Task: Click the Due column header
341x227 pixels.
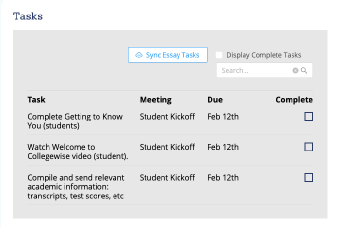Action: [x=215, y=100]
